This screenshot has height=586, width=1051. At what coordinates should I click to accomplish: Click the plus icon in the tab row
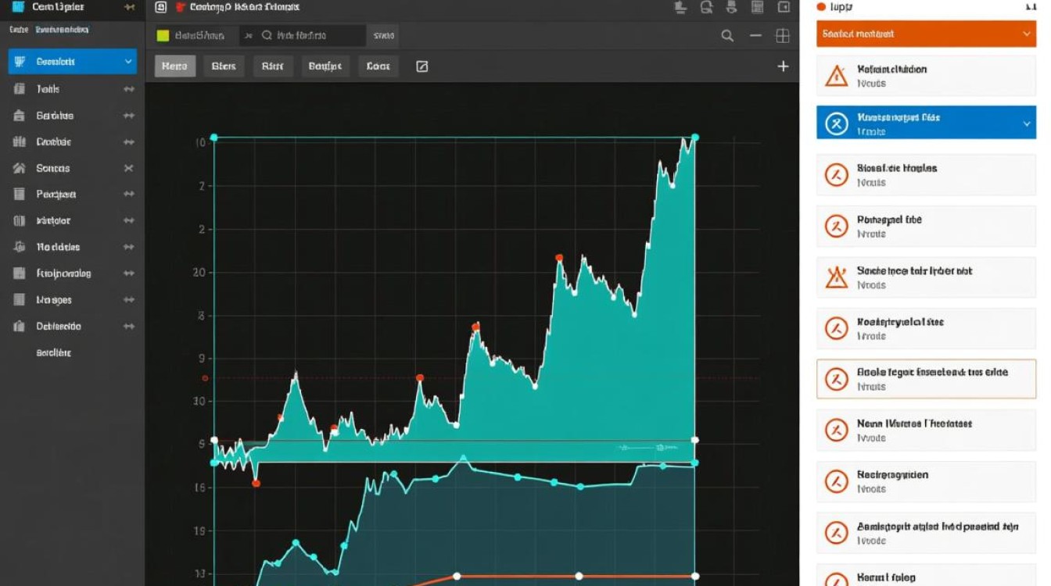(x=783, y=66)
